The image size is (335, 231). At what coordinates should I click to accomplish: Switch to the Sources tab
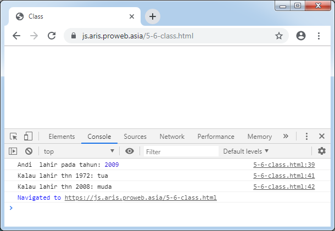pos(135,137)
